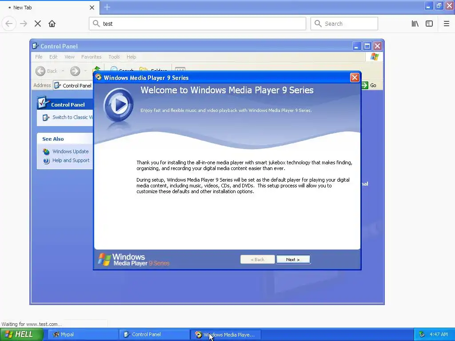Click the Media Player title bar icon
Image resolution: width=455 pixels, height=341 pixels.
pyautogui.click(x=98, y=77)
